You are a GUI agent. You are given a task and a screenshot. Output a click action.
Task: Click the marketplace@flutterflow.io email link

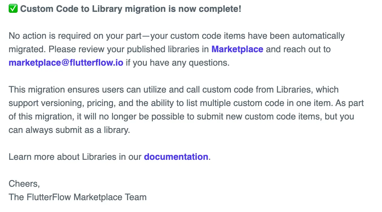(66, 63)
